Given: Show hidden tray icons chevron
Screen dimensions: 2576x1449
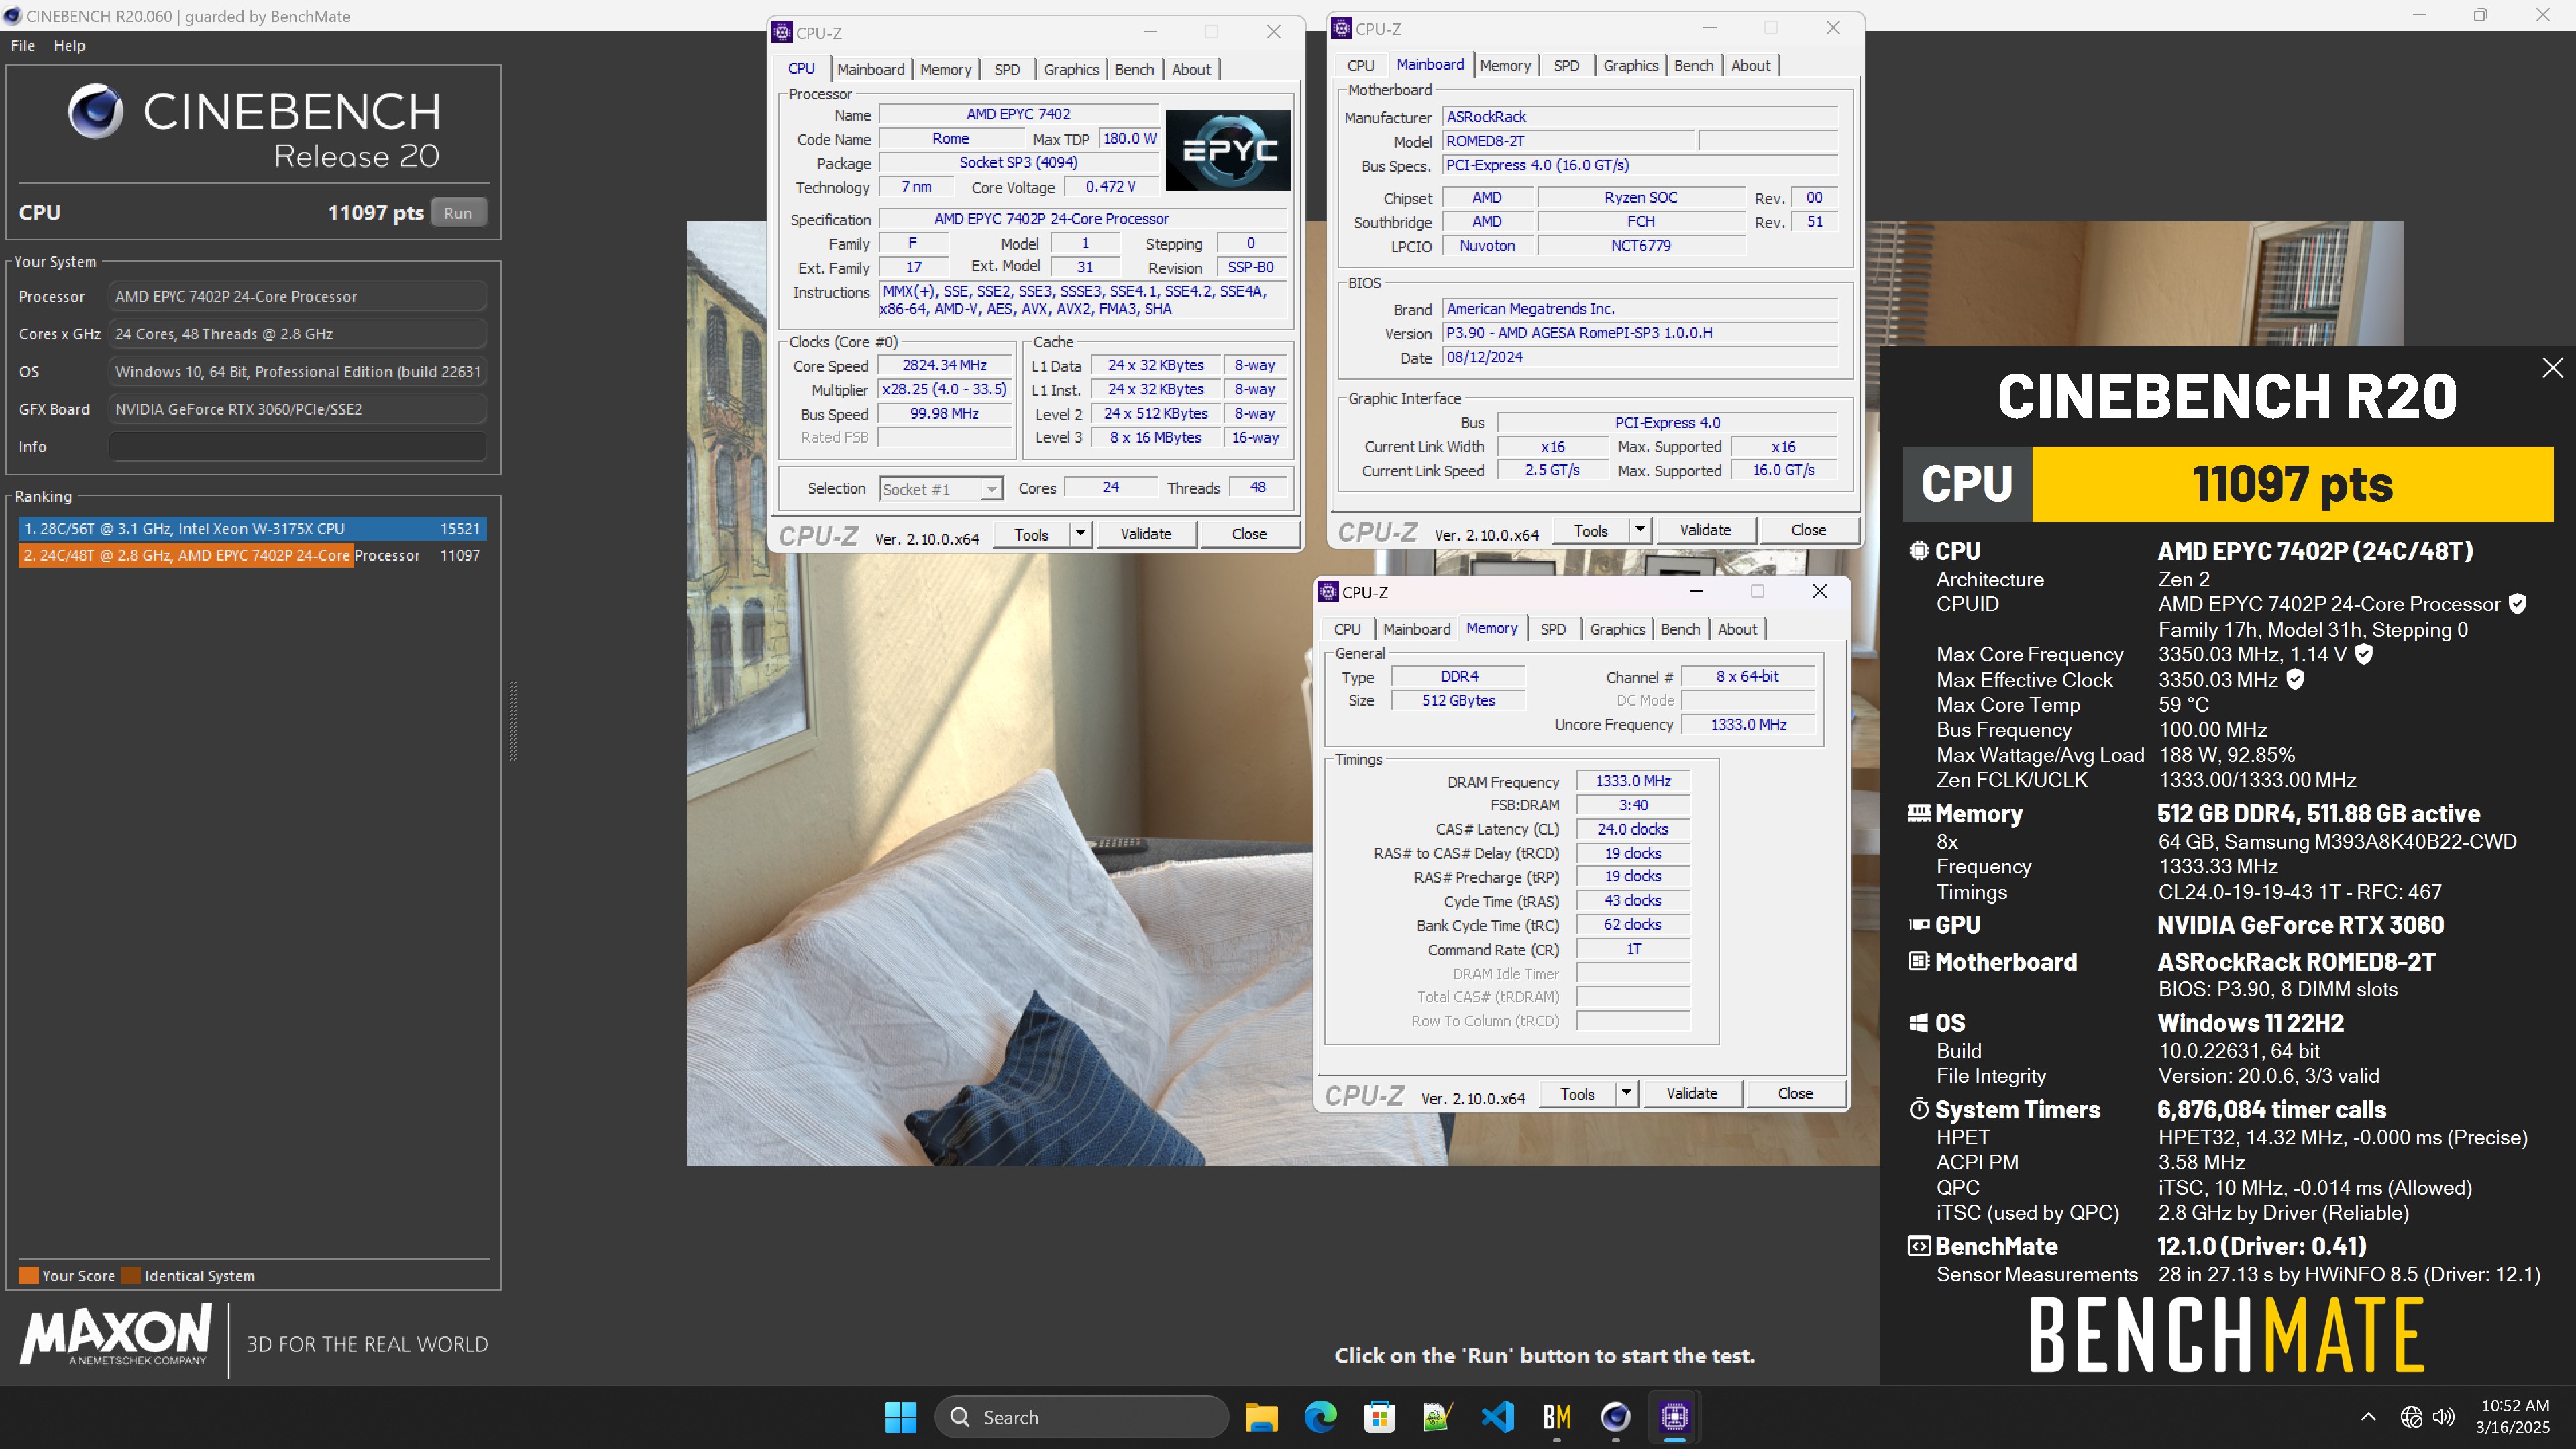Looking at the screenshot, I should point(2368,1417).
